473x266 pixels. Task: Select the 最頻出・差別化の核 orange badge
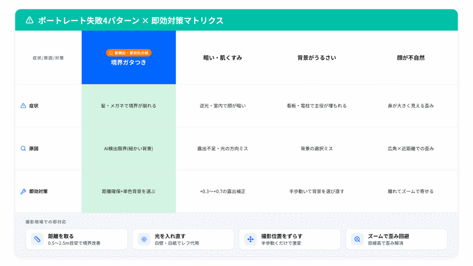[129, 53]
